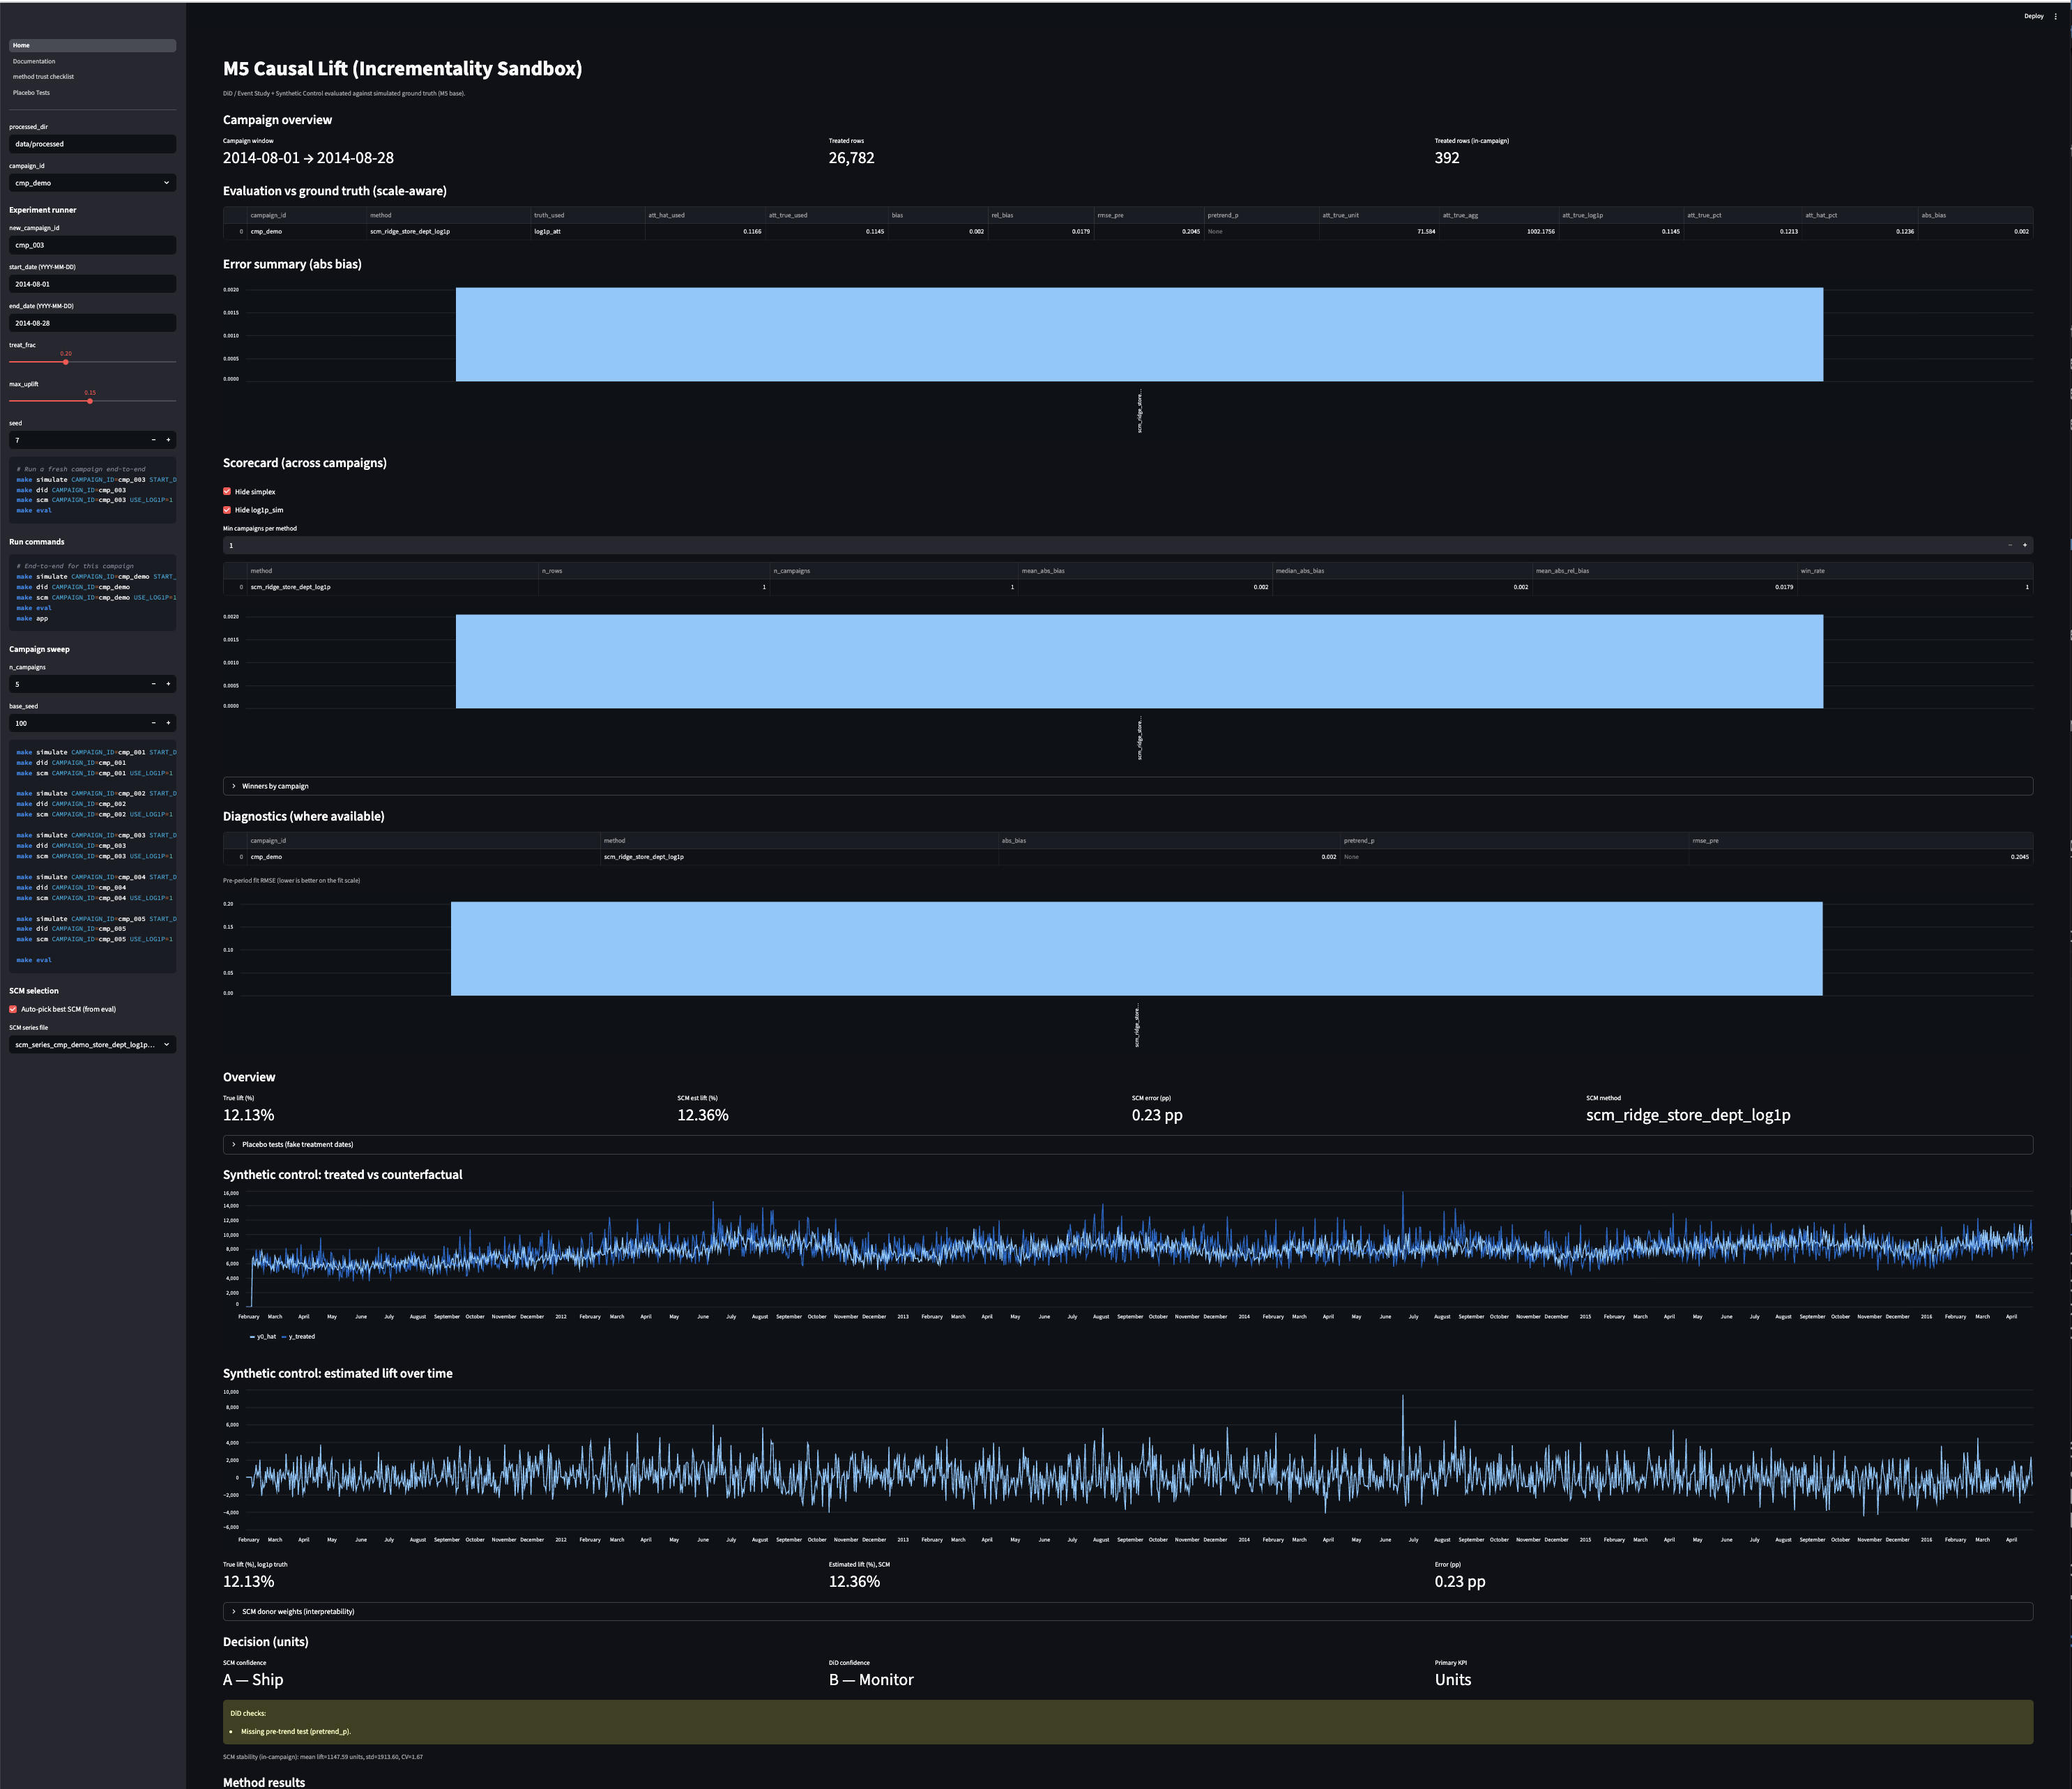Disable Auto-pick best SCM checkbox
The width and height of the screenshot is (2072, 1789).
tap(13, 1009)
